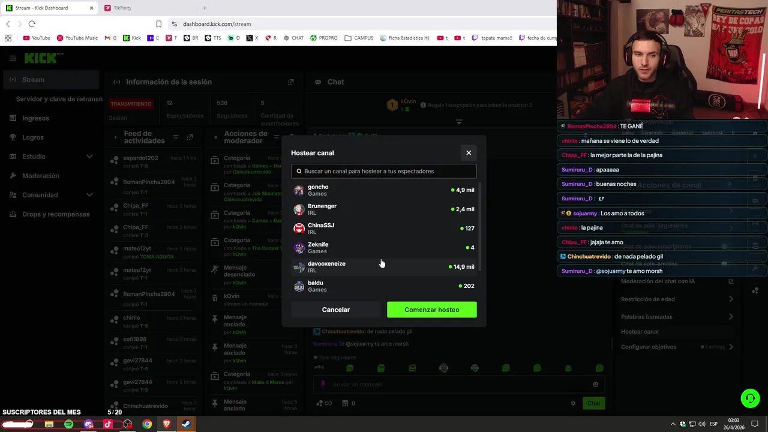Open the Gmail G bookmark
This screenshot has height=432, width=768.
110,38
